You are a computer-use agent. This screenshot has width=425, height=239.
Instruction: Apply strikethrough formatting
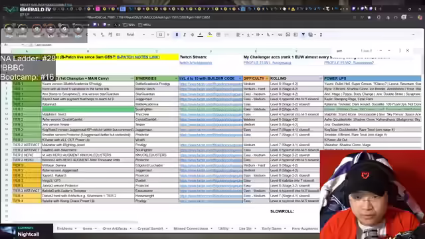click(192, 35)
